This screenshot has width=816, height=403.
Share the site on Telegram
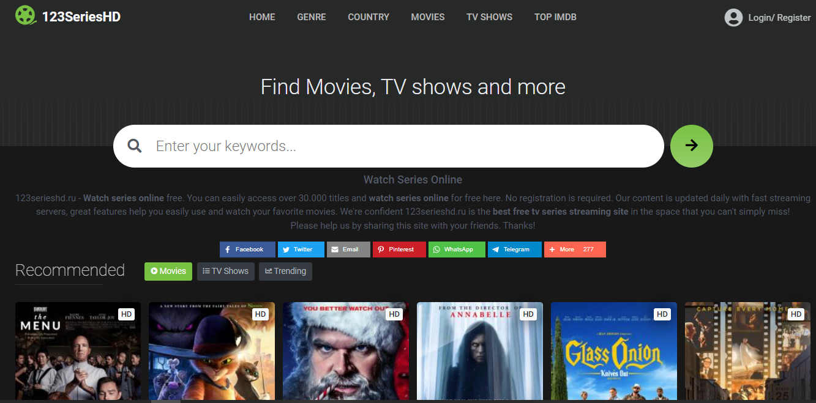[515, 250]
